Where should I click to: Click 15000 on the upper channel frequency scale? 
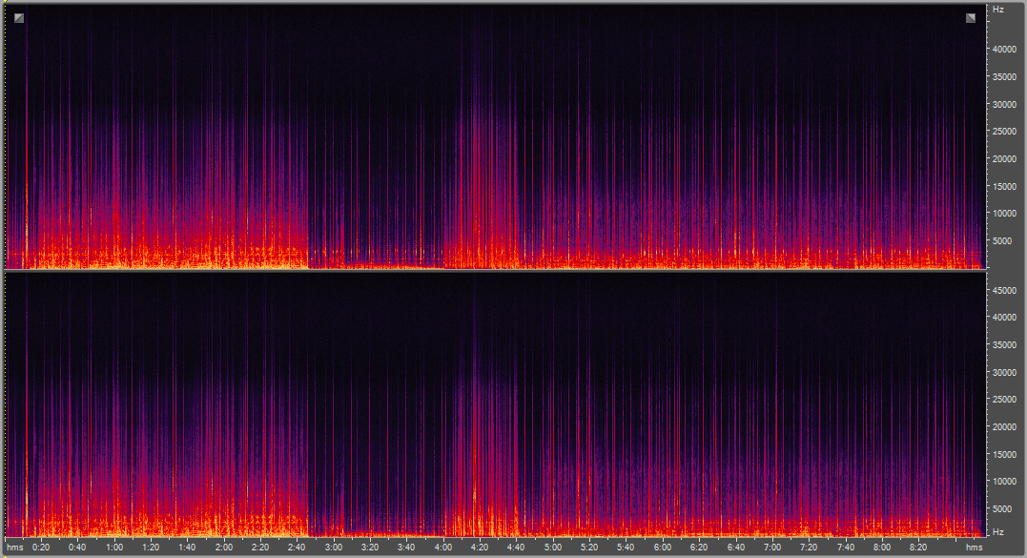tap(1005, 187)
